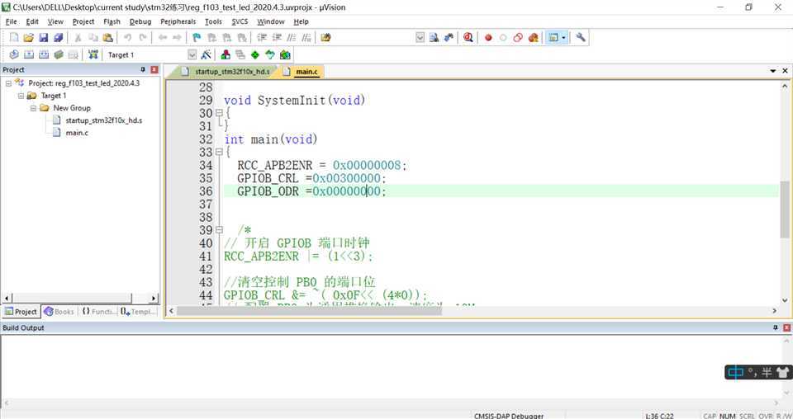The image size is (793, 419).
Task: Open the Debug menu
Action: click(x=140, y=21)
